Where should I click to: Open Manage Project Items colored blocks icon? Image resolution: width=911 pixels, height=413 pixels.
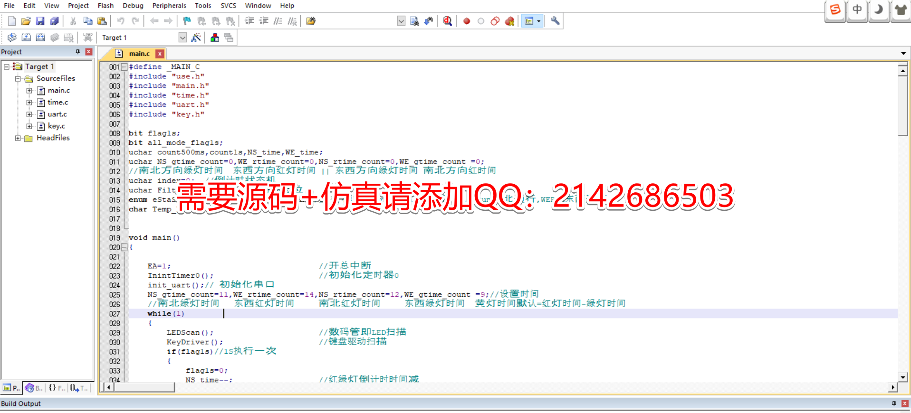click(x=215, y=38)
